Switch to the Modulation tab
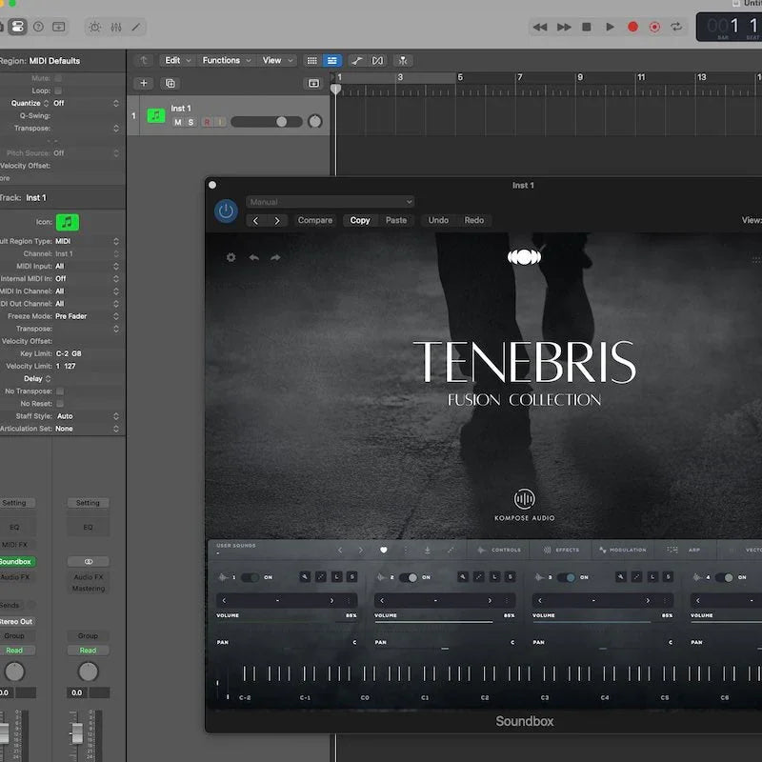 [622, 550]
